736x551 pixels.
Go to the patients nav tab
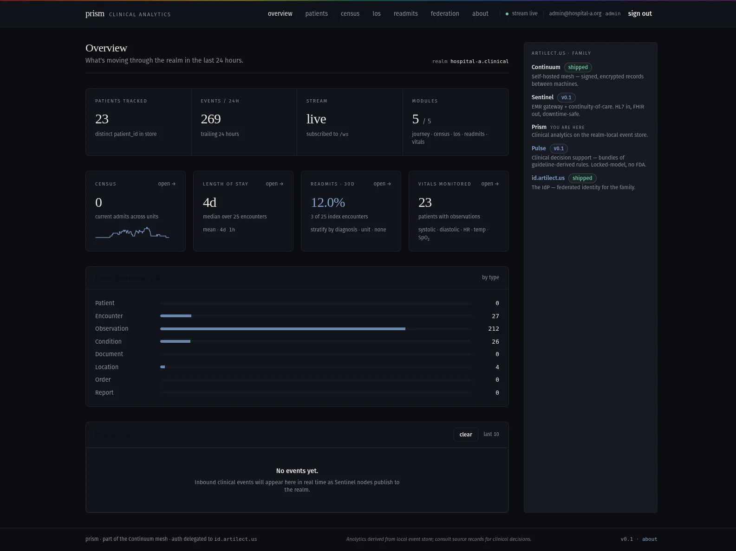coord(317,13)
